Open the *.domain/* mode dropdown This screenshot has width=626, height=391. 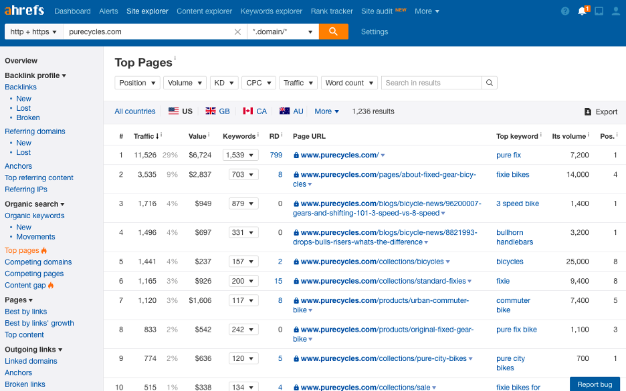pyautogui.click(x=283, y=31)
